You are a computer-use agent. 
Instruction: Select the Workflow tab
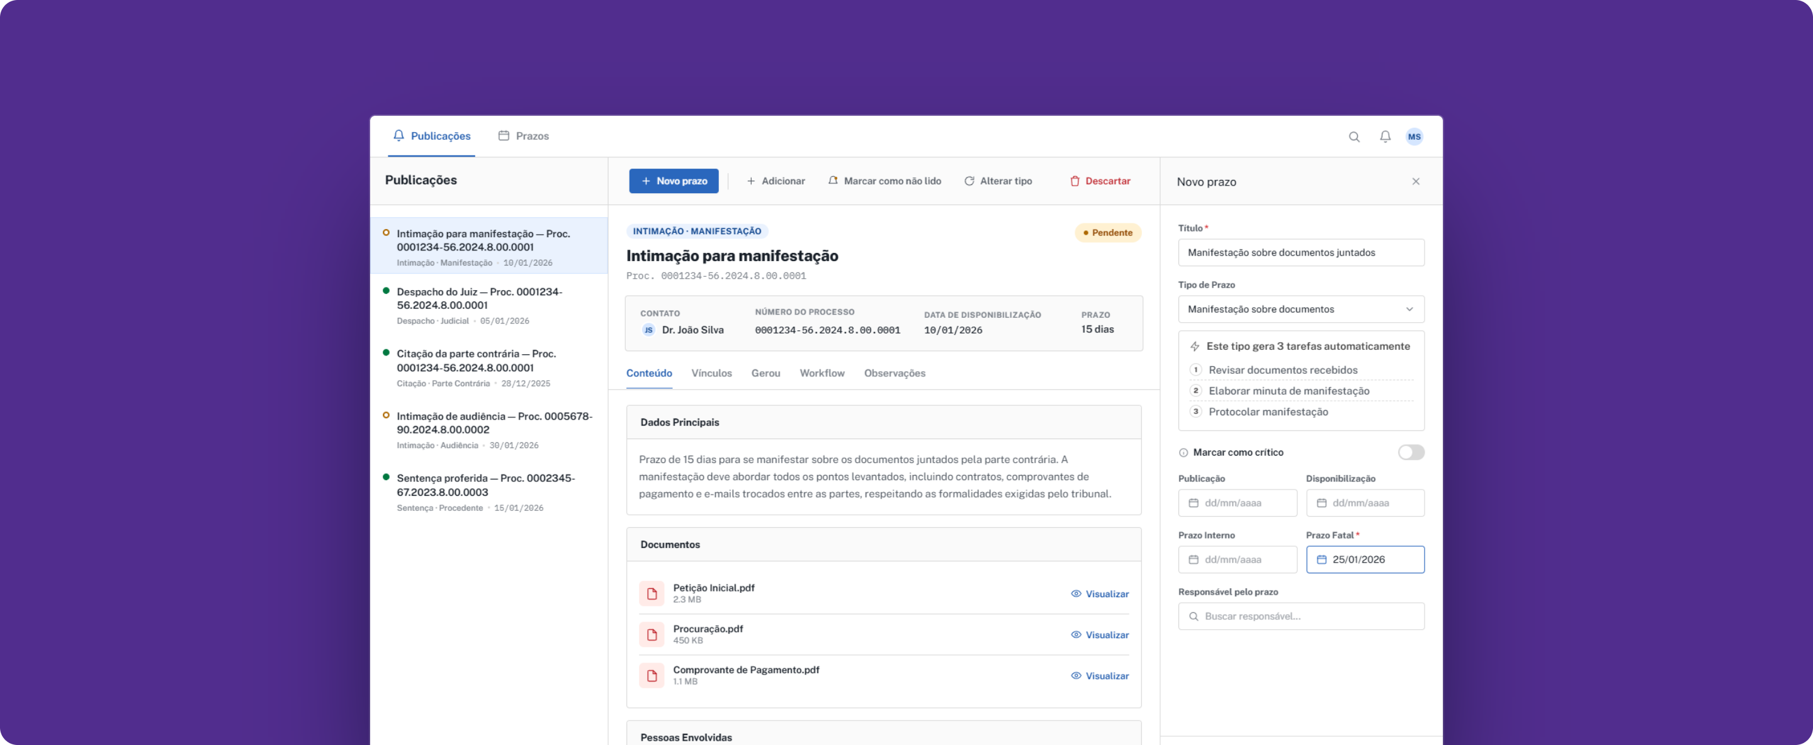pyautogui.click(x=822, y=374)
